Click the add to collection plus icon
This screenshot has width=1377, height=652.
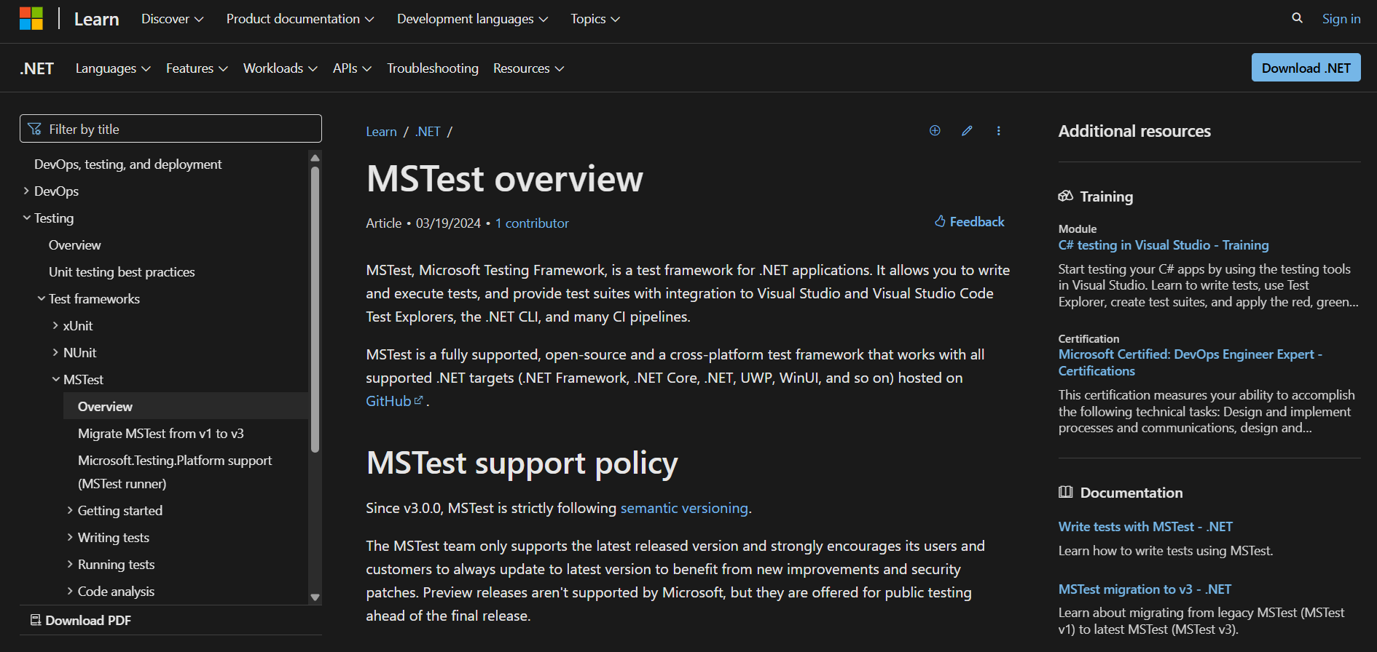coord(935,131)
